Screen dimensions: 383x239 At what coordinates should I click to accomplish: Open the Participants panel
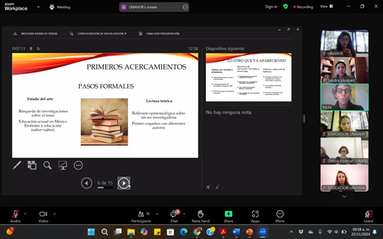click(x=141, y=216)
